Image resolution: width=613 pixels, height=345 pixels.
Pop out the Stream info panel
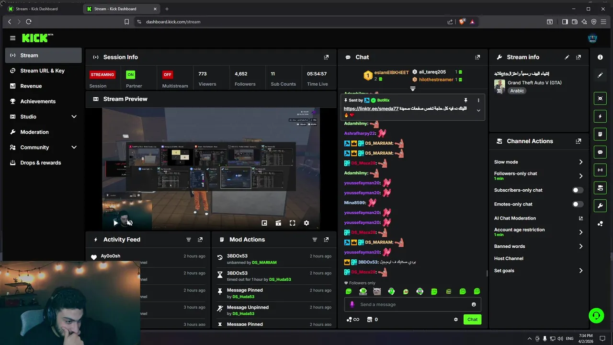pyautogui.click(x=579, y=57)
